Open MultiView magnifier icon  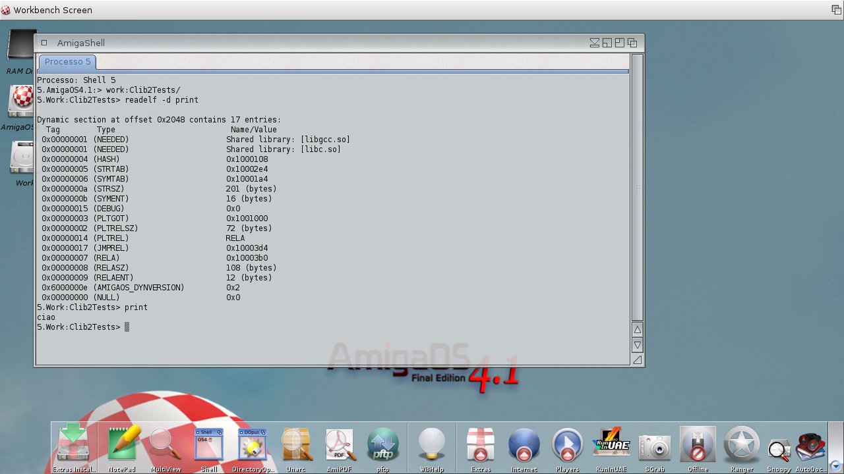[166, 448]
